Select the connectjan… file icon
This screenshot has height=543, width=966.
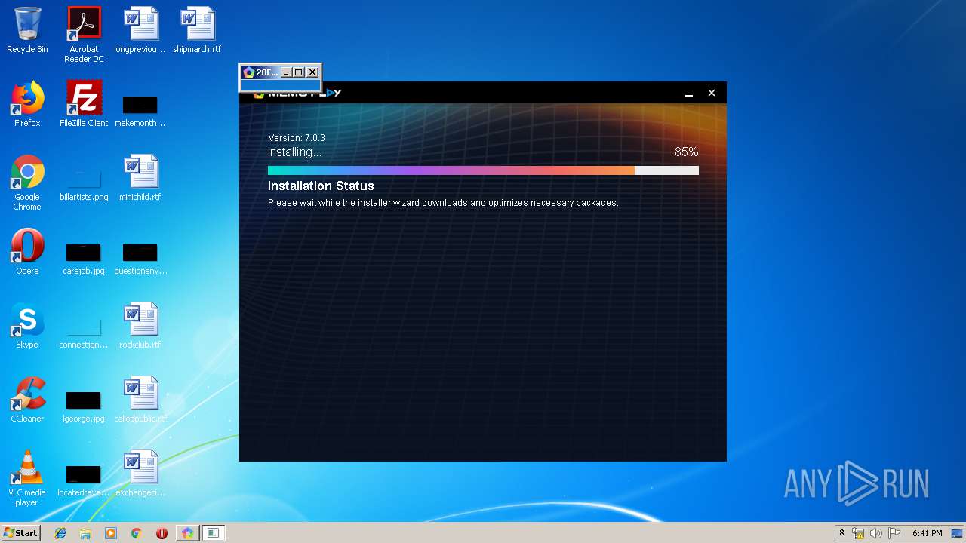(x=84, y=333)
